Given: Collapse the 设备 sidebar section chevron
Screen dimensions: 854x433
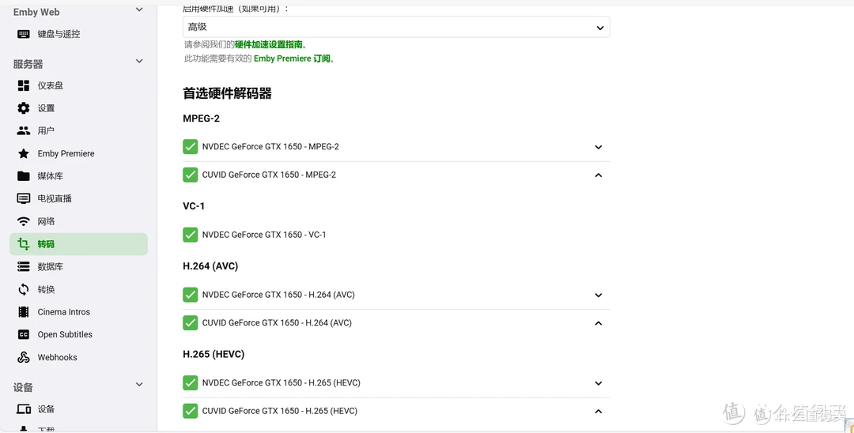Looking at the screenshot, I should 139,385.
